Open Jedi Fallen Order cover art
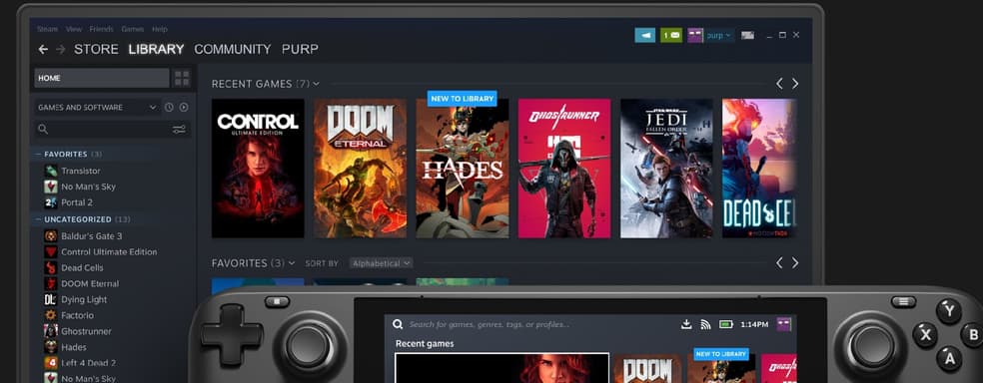This screenshot has height=383, width=983. (x=666, y=169)
